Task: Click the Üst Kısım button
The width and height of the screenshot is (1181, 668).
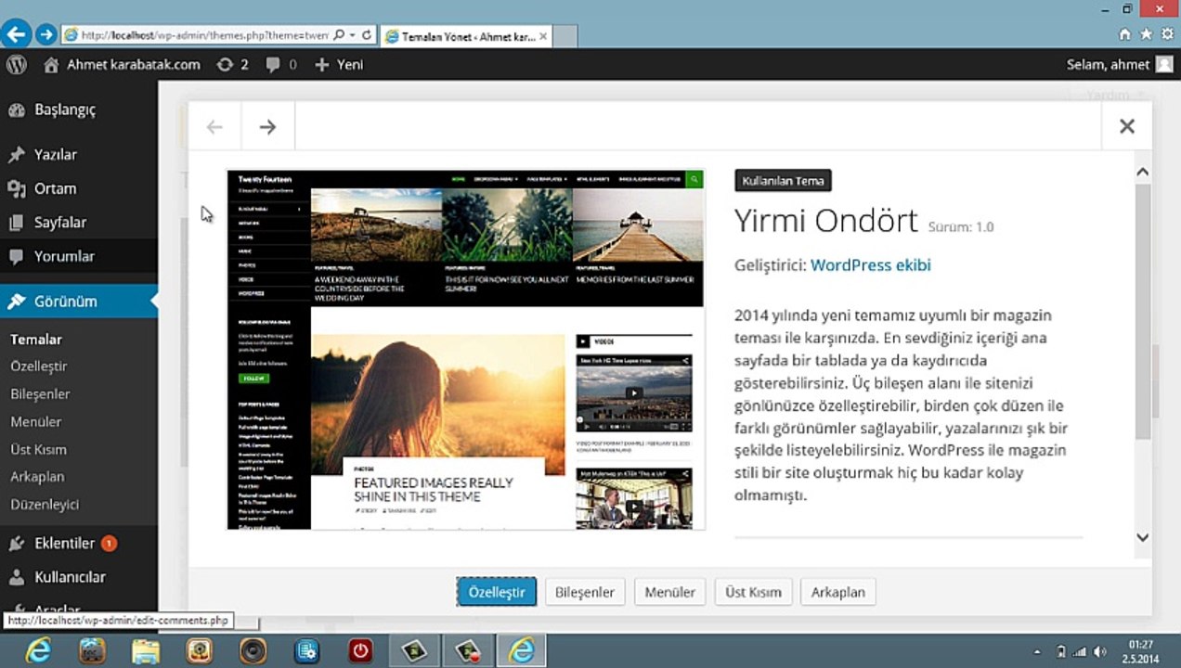Action: tap(753, 592)
